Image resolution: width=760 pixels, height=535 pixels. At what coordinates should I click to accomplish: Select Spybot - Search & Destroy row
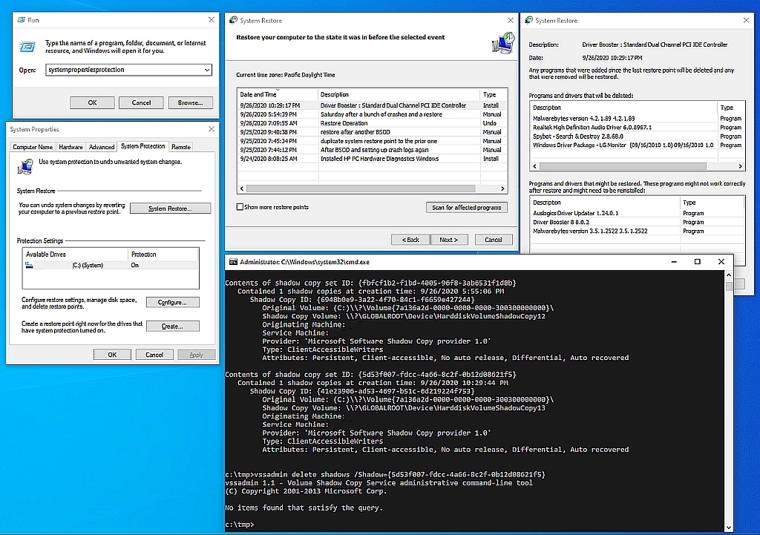click(638, 137)
